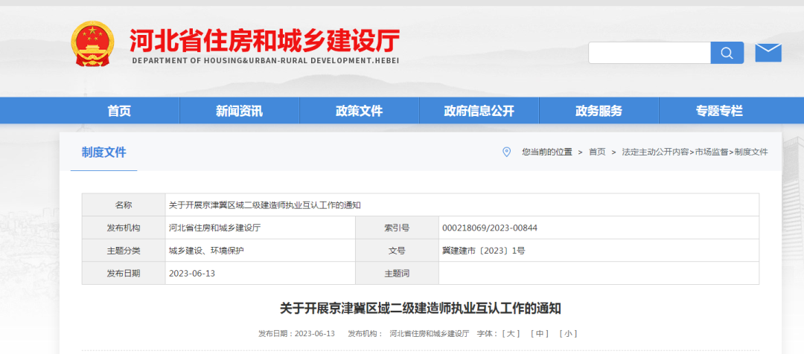Click the 河北省住房和城乡建设厅 site title

point(264,40)
